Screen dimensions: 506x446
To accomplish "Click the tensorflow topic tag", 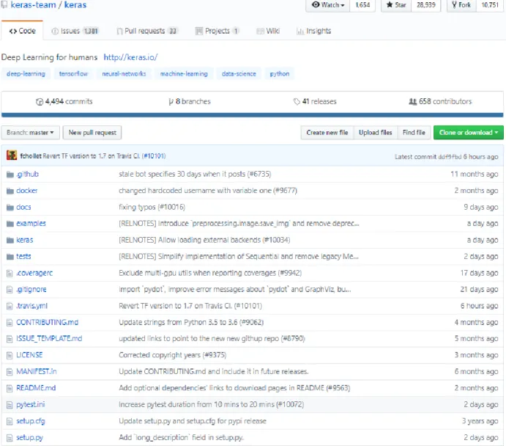I will tap(73, 73).
